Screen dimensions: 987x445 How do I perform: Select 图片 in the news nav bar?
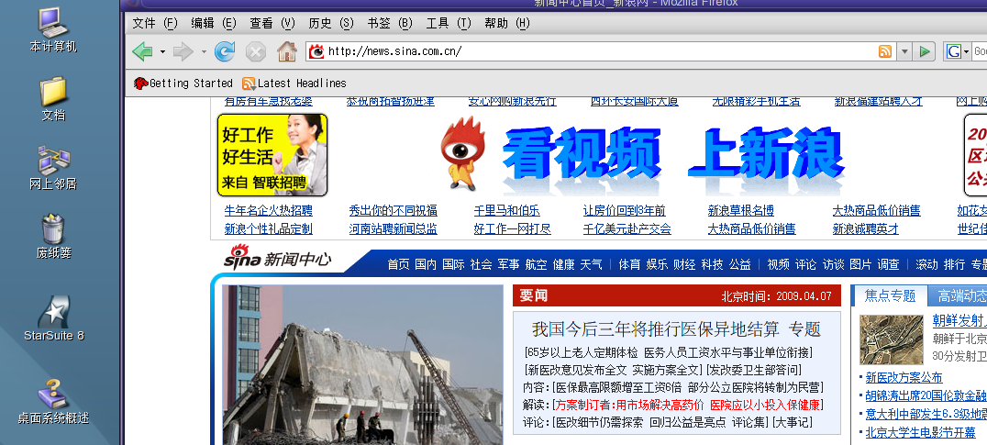(x=861, y=264)
